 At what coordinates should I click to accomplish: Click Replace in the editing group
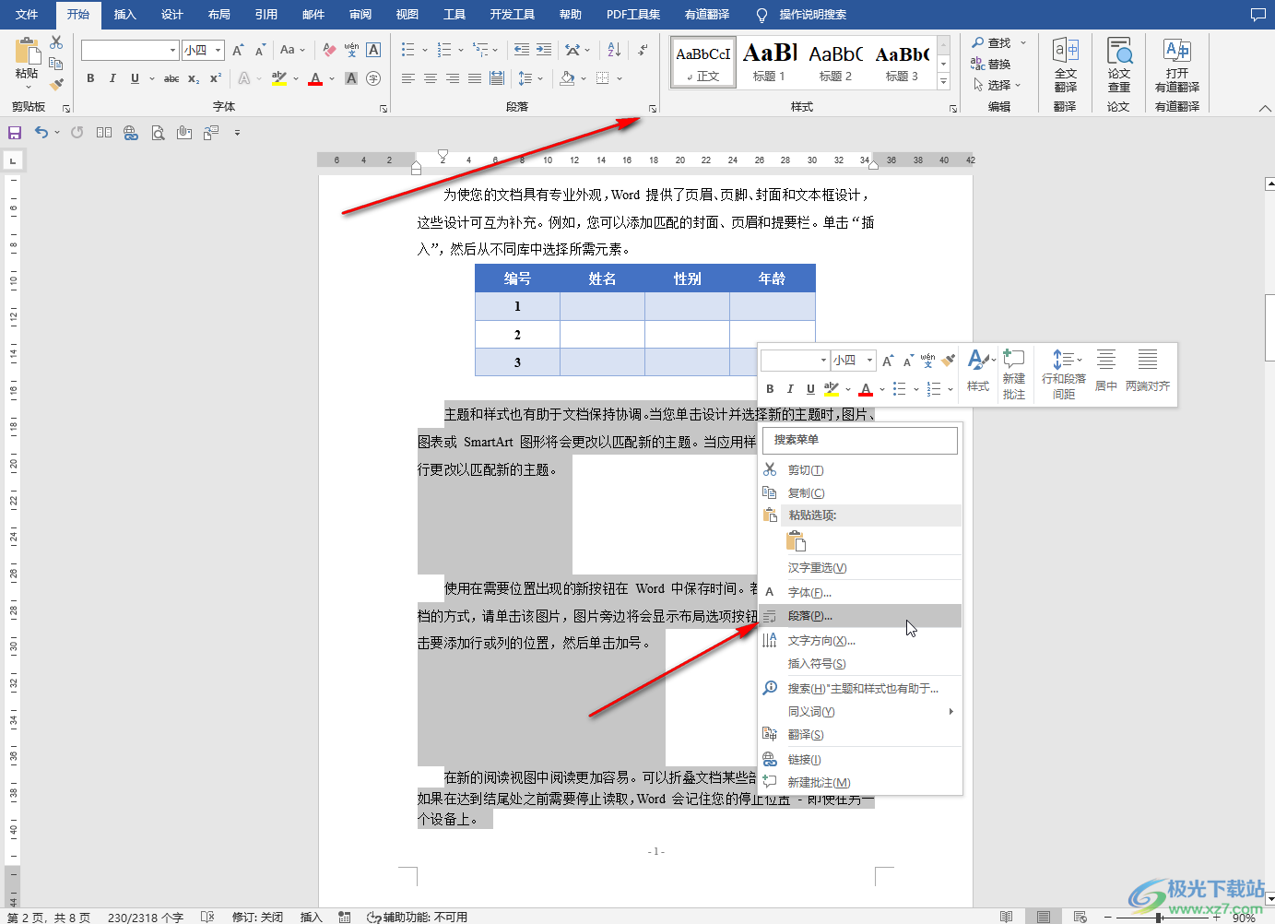pos(991,64)
